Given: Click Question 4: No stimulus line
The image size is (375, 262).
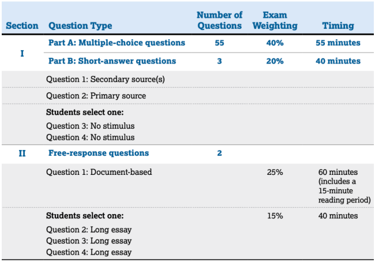Looking at the screenshot, I should click(90, 137).
